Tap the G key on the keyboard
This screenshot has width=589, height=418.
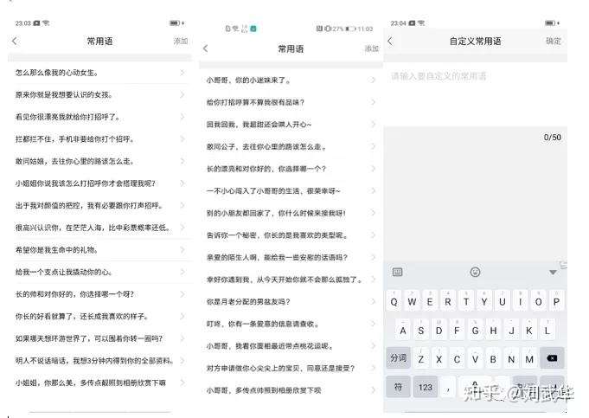tap(475, 331)
